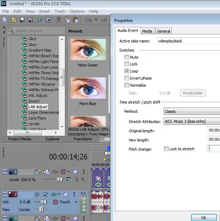Switch to the Transitions tab
The width and height of the screenshot is (220, 221).
[x=82, y=139]
